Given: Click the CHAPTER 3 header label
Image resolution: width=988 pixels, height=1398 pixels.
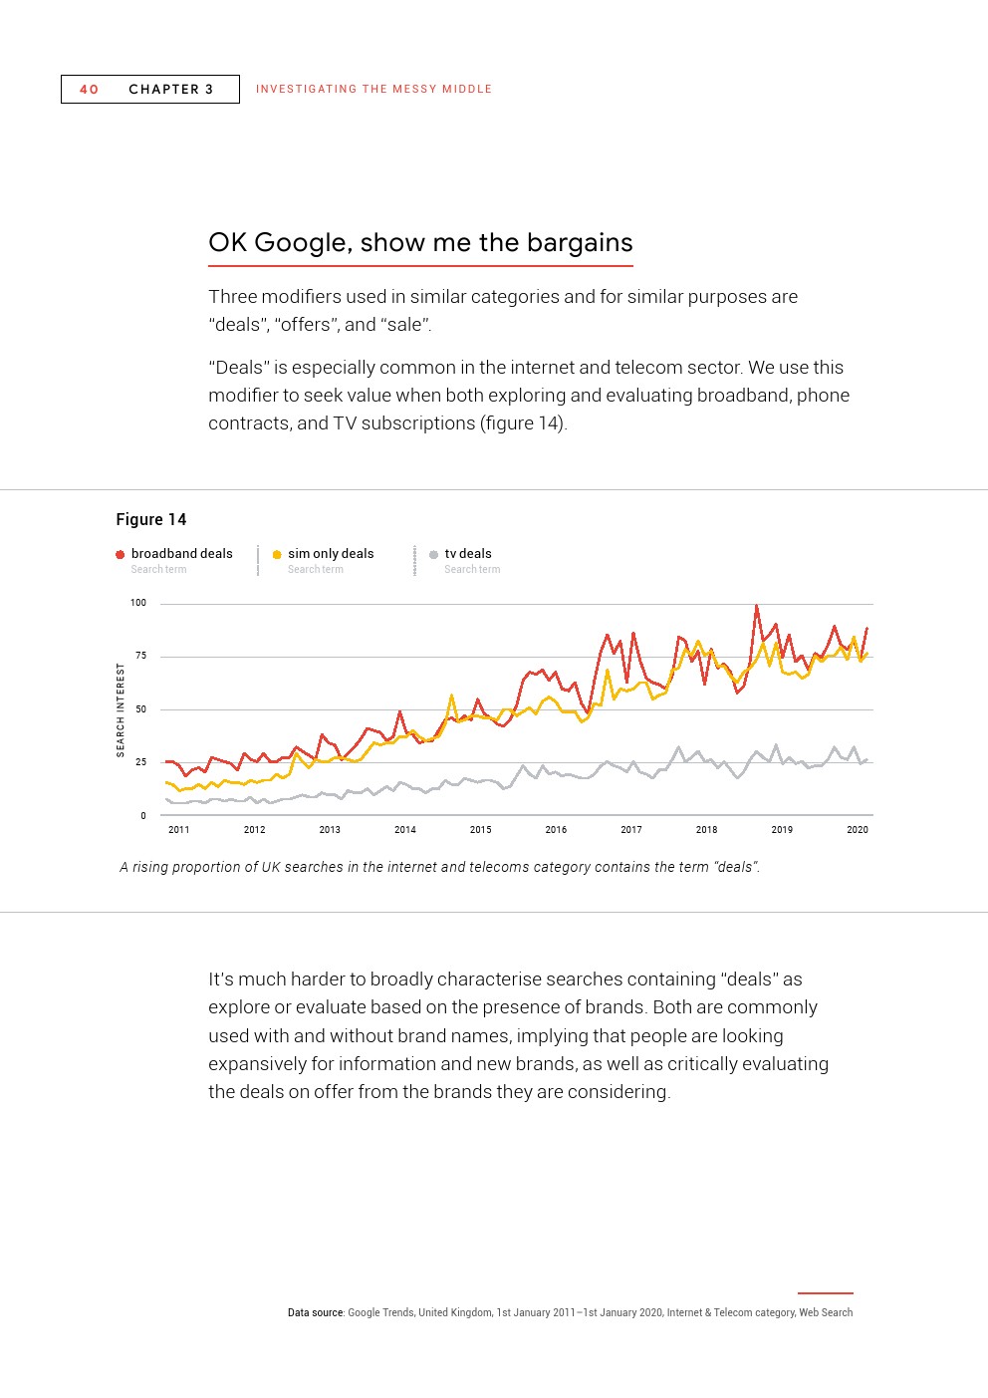Looking at the screenshot, I should pos(171,89).
